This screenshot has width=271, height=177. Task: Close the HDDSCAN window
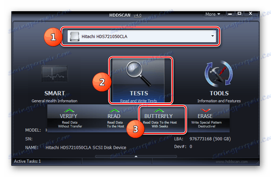coord(251,14)
